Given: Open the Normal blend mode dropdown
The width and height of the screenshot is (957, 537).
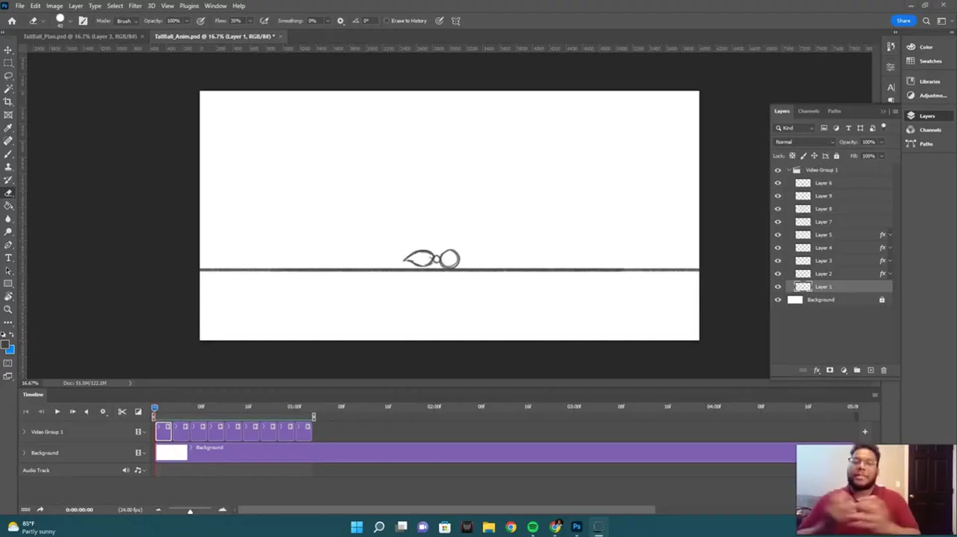Looking at the screenshot, I should coord(803,142).
